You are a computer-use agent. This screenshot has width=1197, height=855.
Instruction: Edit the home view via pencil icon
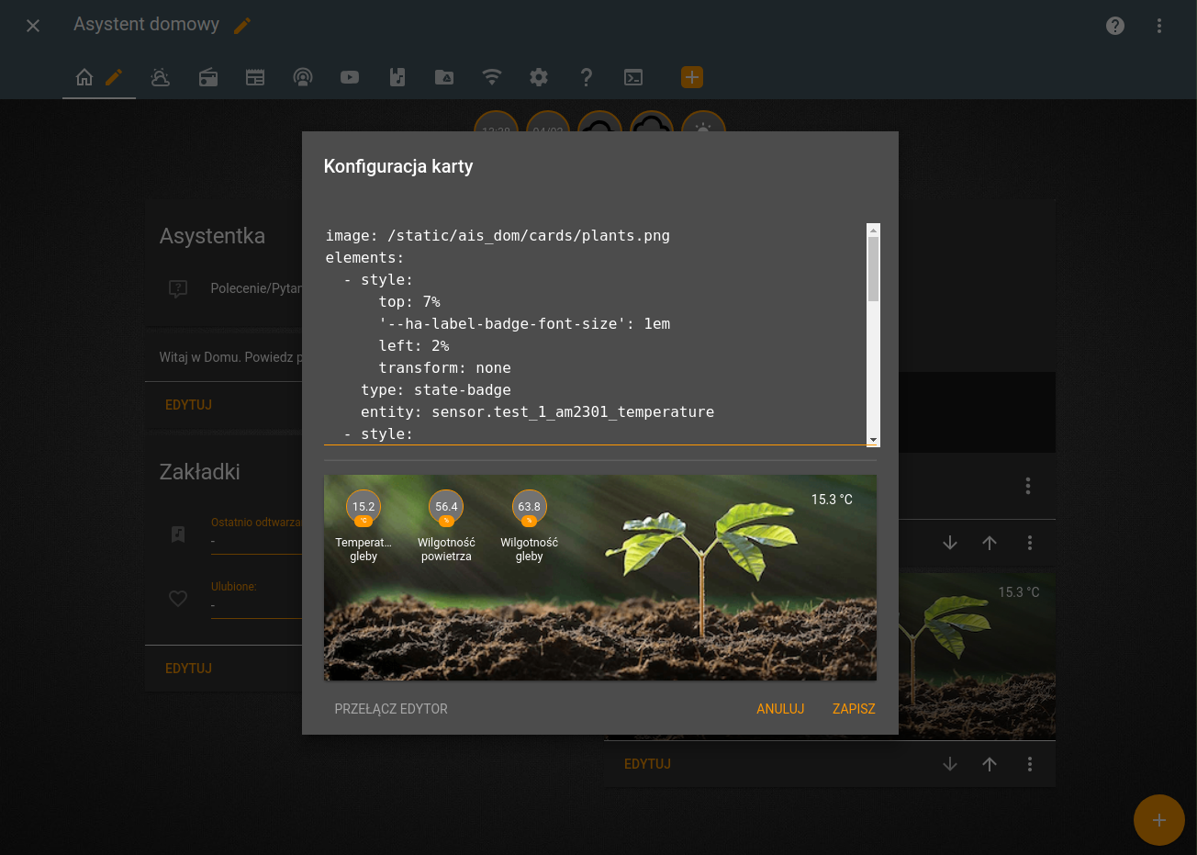114,77
